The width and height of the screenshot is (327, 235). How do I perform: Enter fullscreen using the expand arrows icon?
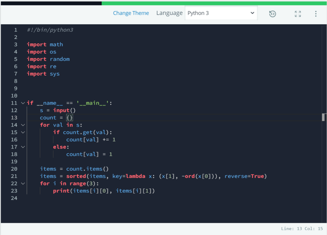[x=298, y=14]
